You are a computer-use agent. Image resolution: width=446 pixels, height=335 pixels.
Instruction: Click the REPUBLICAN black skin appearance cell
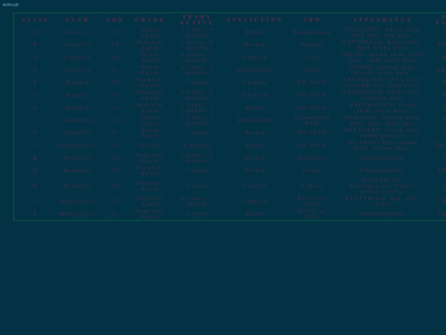382,108
